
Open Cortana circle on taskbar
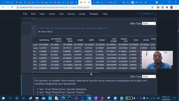17,98
